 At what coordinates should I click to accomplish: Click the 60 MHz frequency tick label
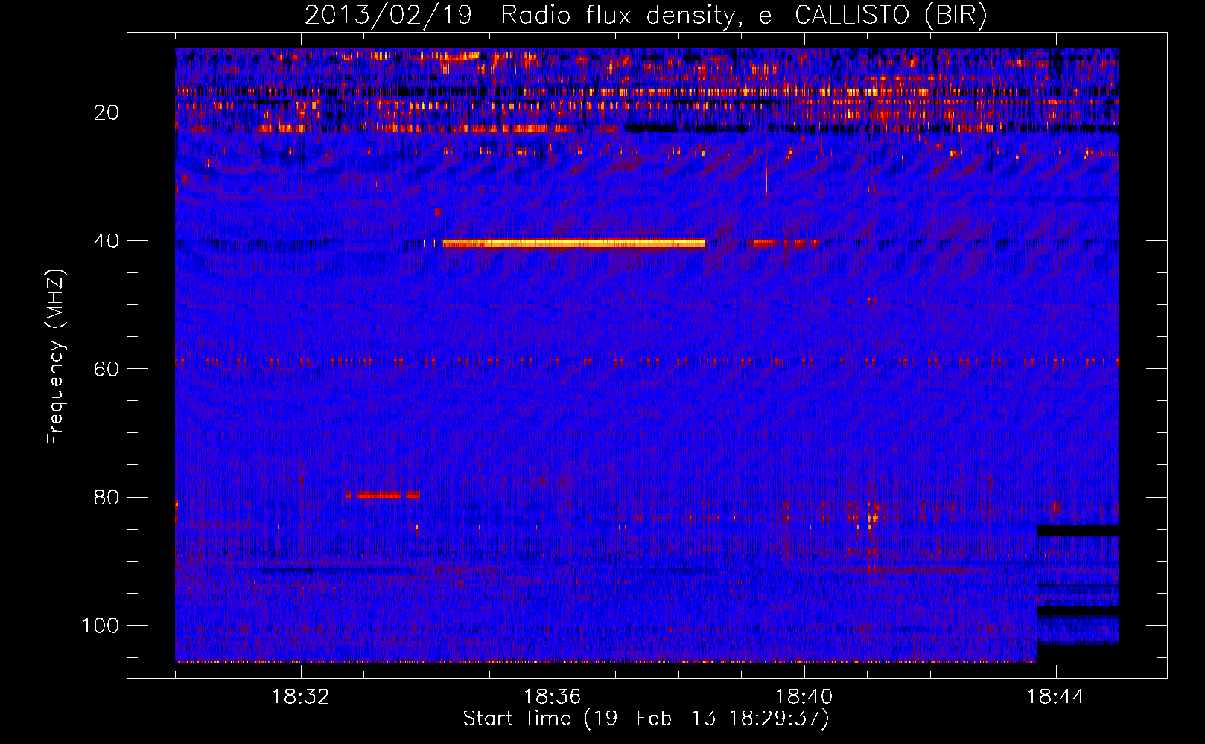106,369
